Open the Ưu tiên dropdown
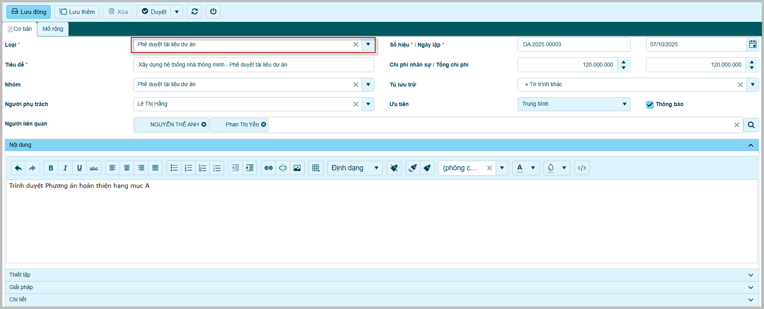Screen dimensions: 764x309 [x=574, y=104]
